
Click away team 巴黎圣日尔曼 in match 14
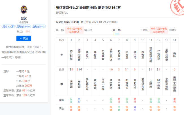pyautogui.click(x=174, y=84)
